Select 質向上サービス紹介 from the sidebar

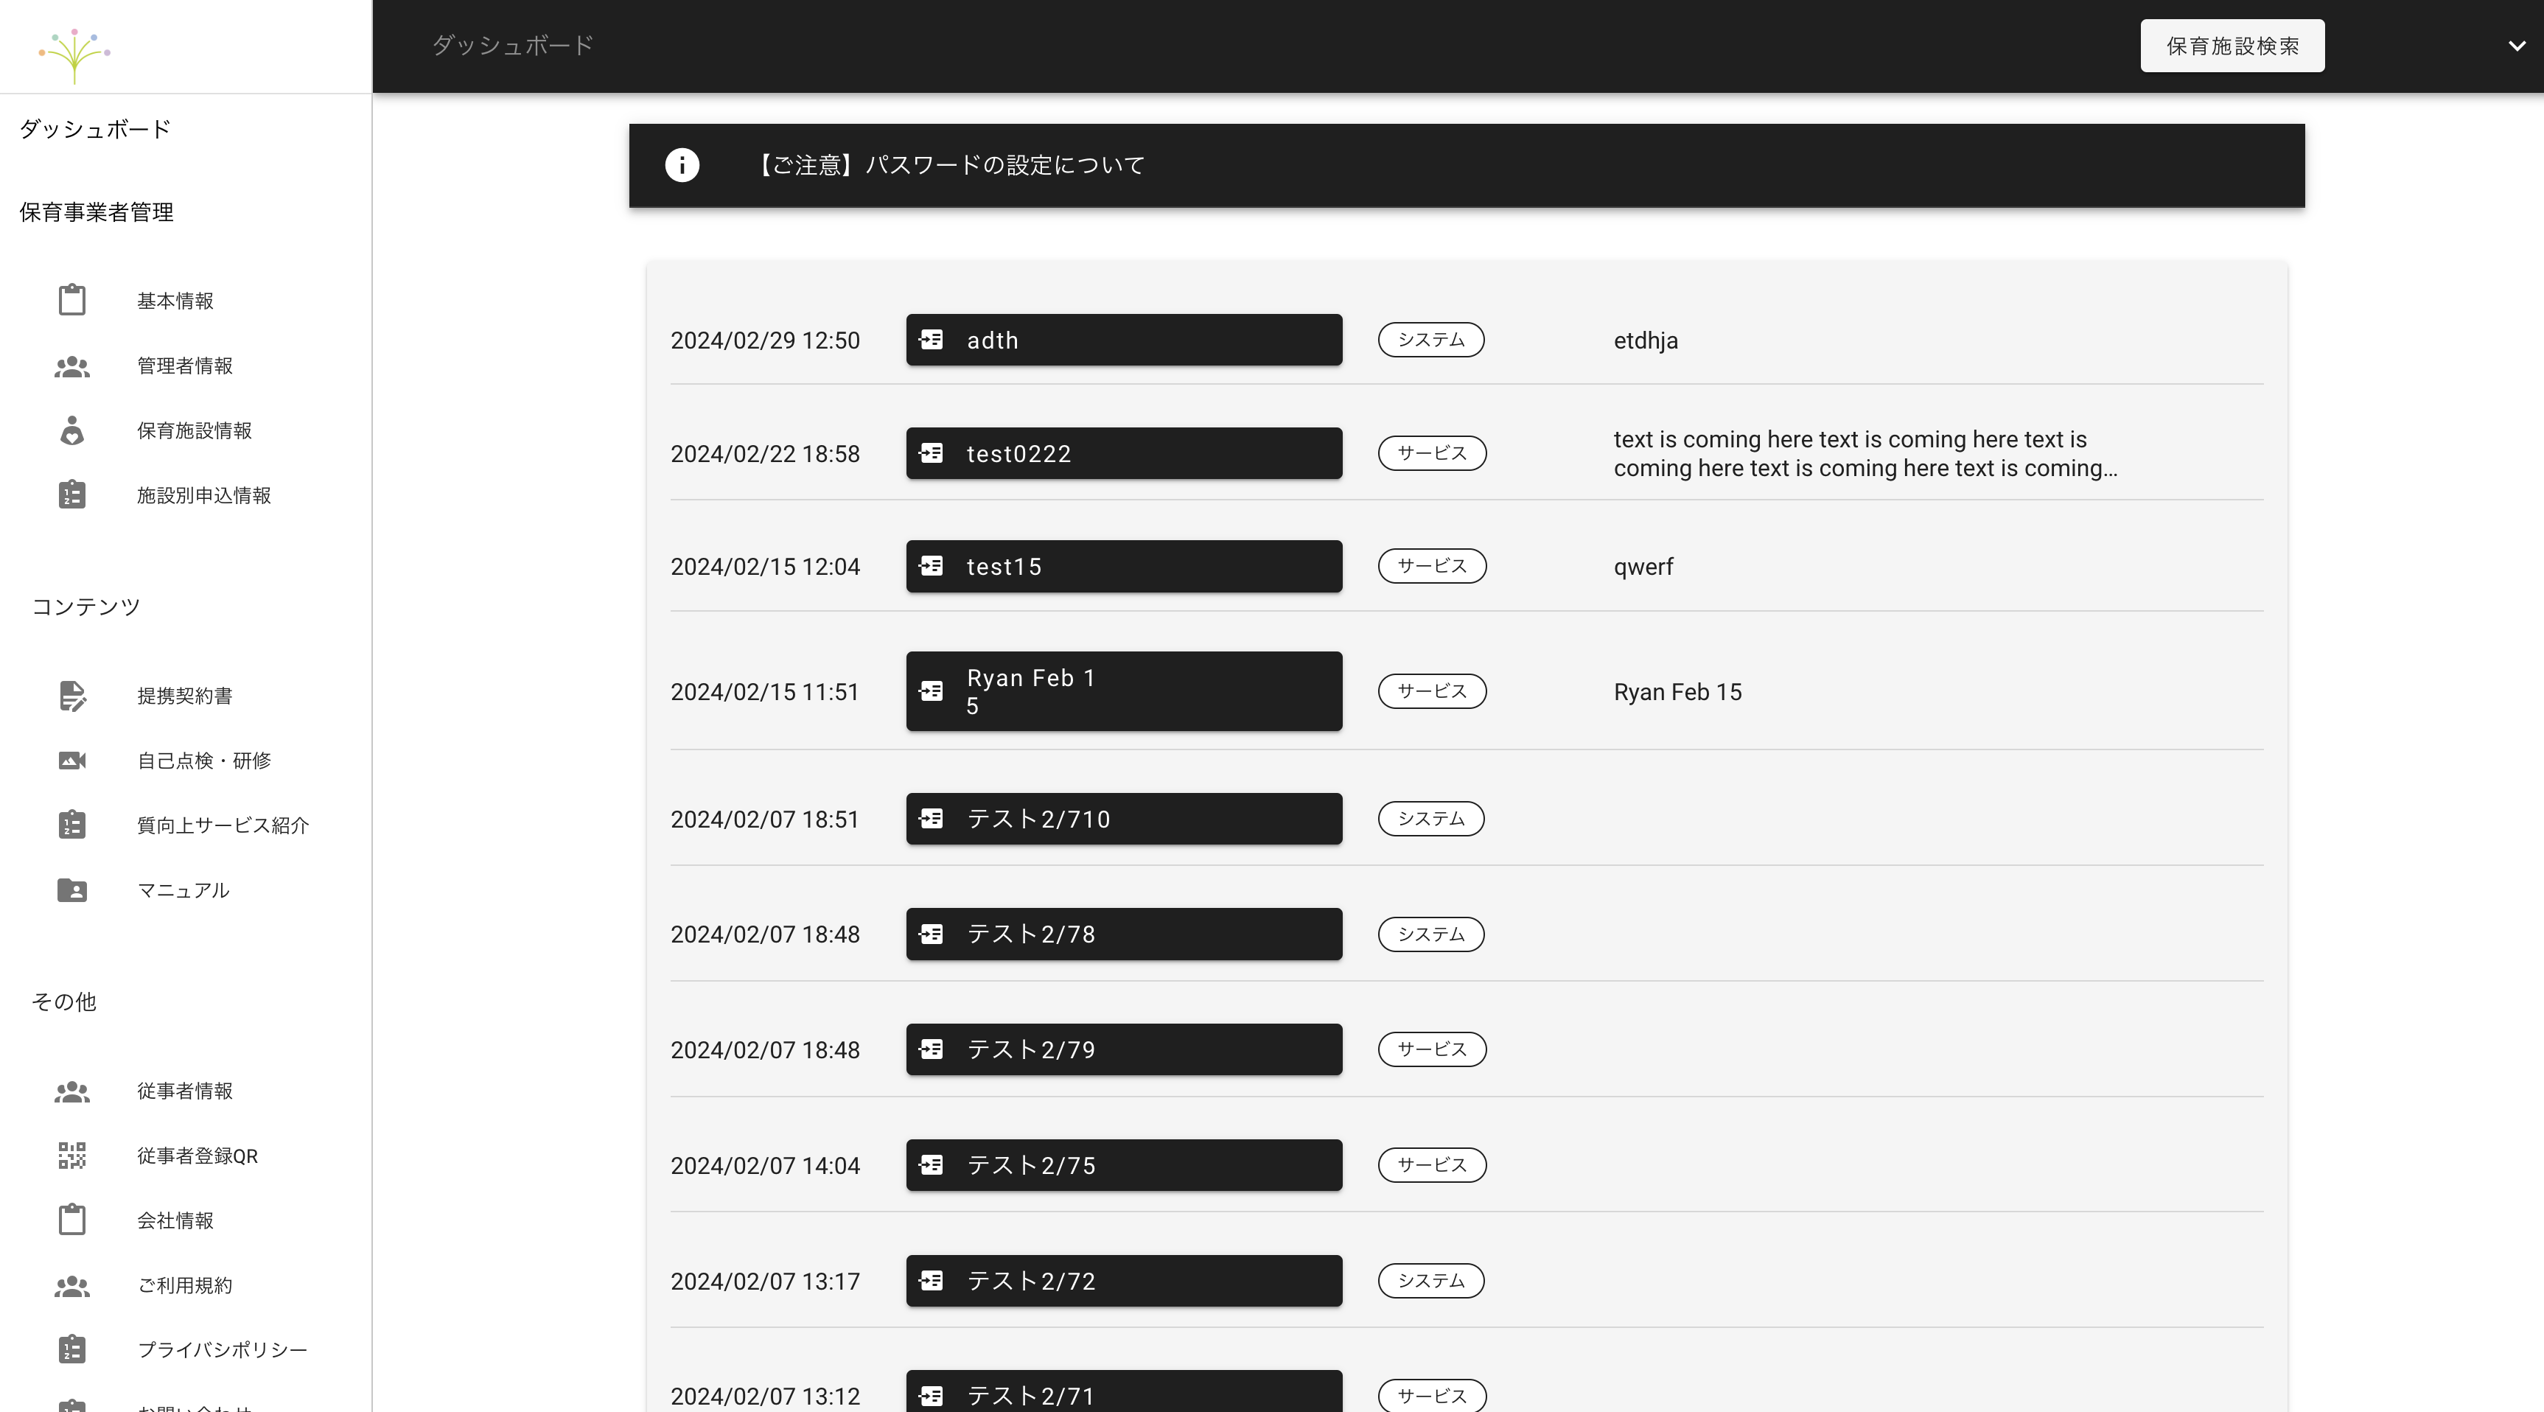pos(223,825)
